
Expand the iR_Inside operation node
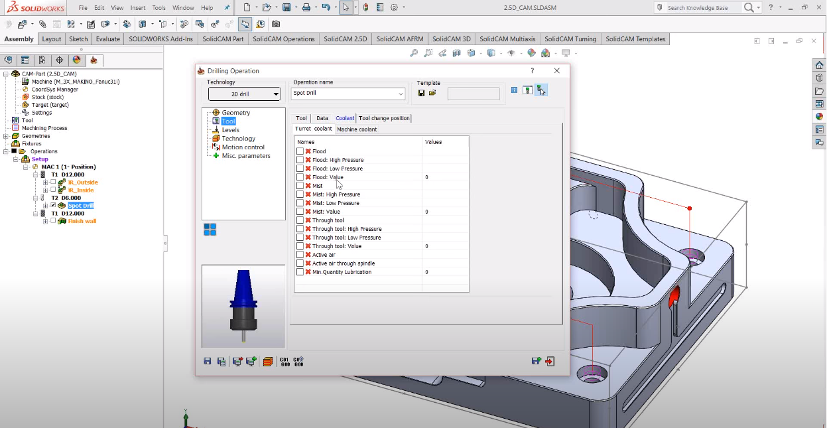click(x=45, y=190)
